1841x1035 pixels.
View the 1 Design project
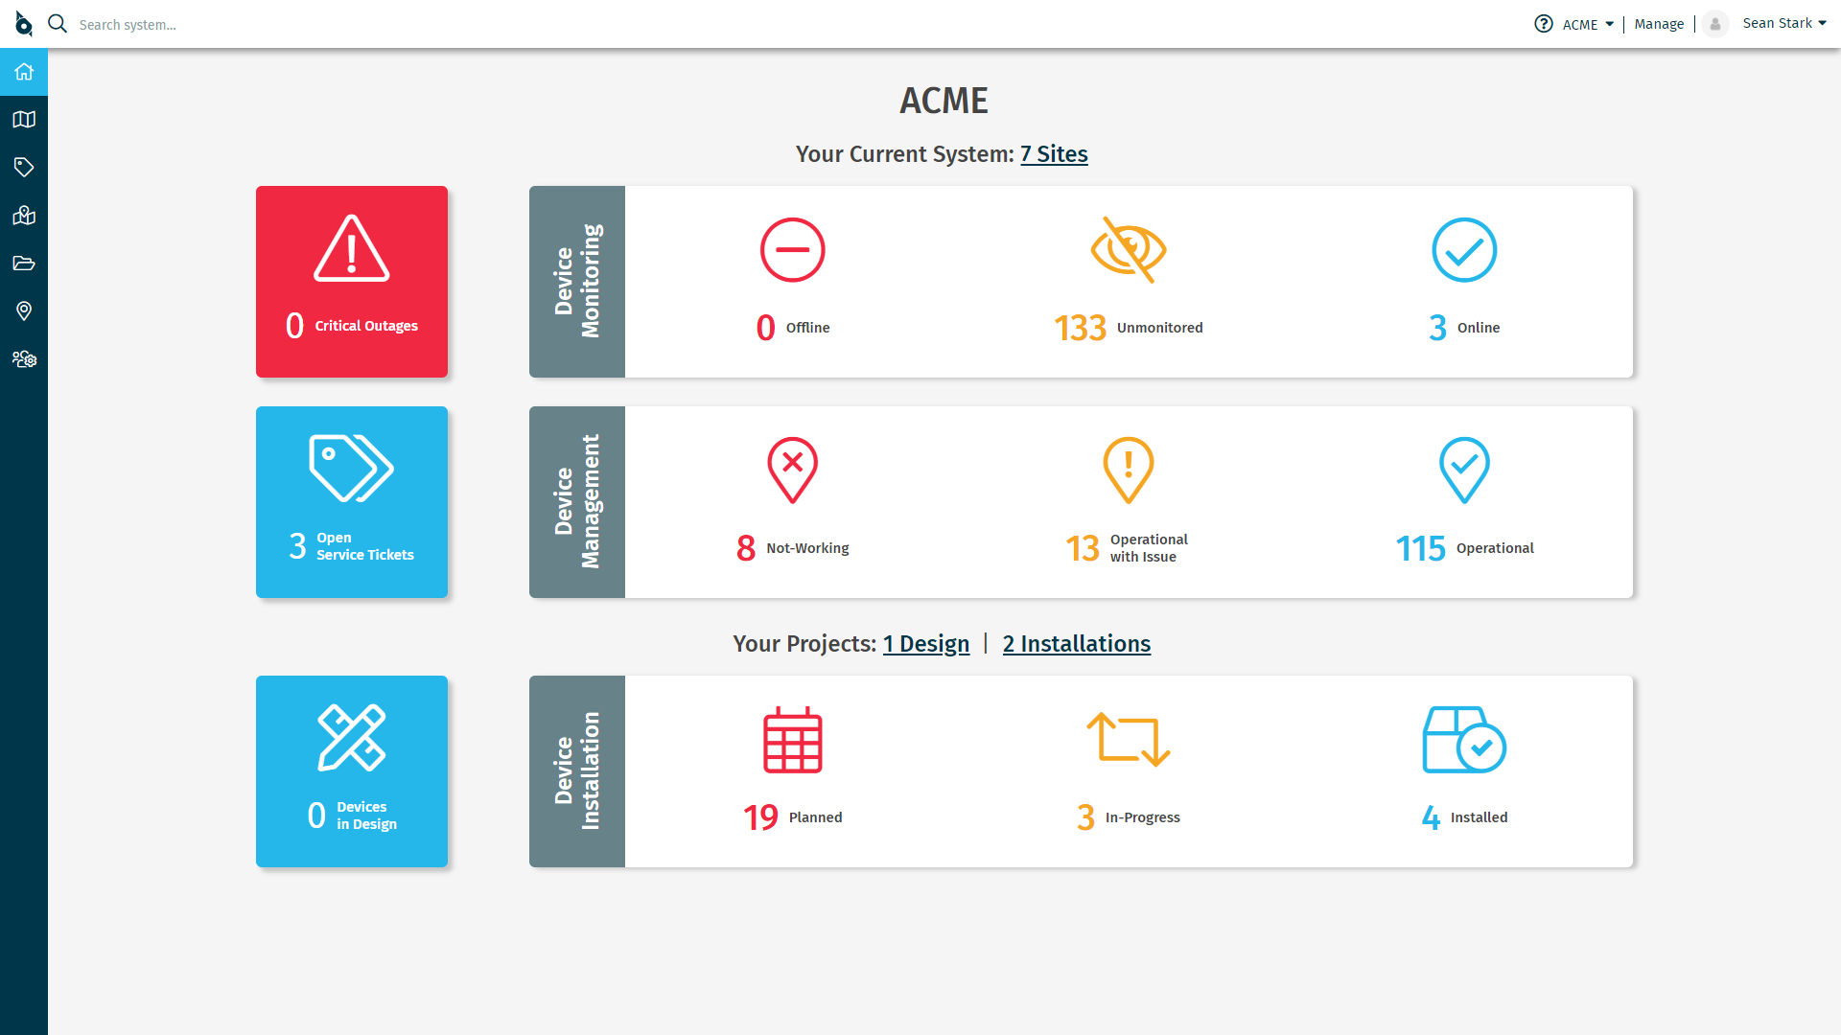coord(926,643)
